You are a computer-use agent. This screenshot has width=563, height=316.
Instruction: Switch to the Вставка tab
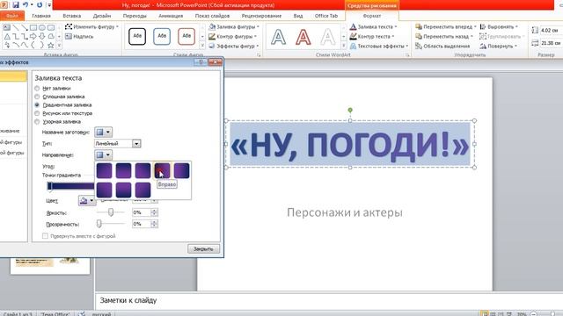click(x=72, y=16)
